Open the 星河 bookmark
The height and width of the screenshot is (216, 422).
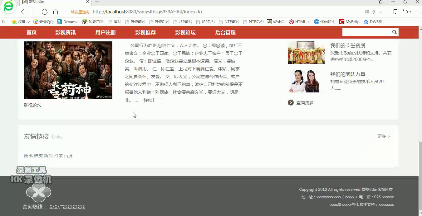click(115, 22)
